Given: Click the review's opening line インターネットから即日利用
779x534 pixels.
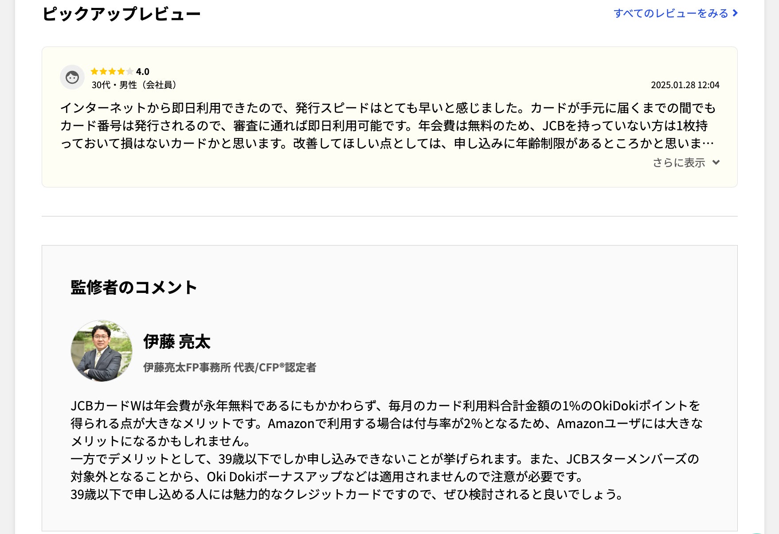Looking at the screenshot, I should 388,108.
